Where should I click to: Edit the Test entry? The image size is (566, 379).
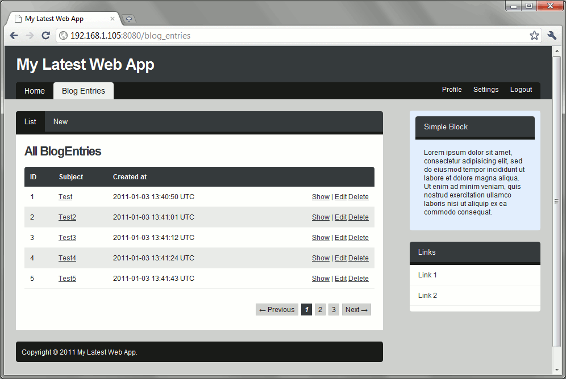340,197
